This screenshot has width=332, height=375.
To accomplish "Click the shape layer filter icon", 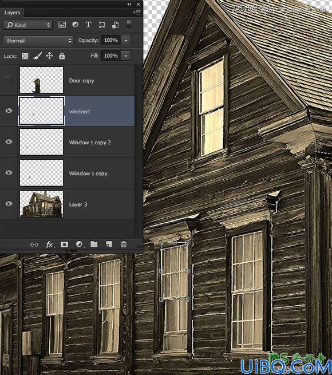I will [x=102, y=25].
